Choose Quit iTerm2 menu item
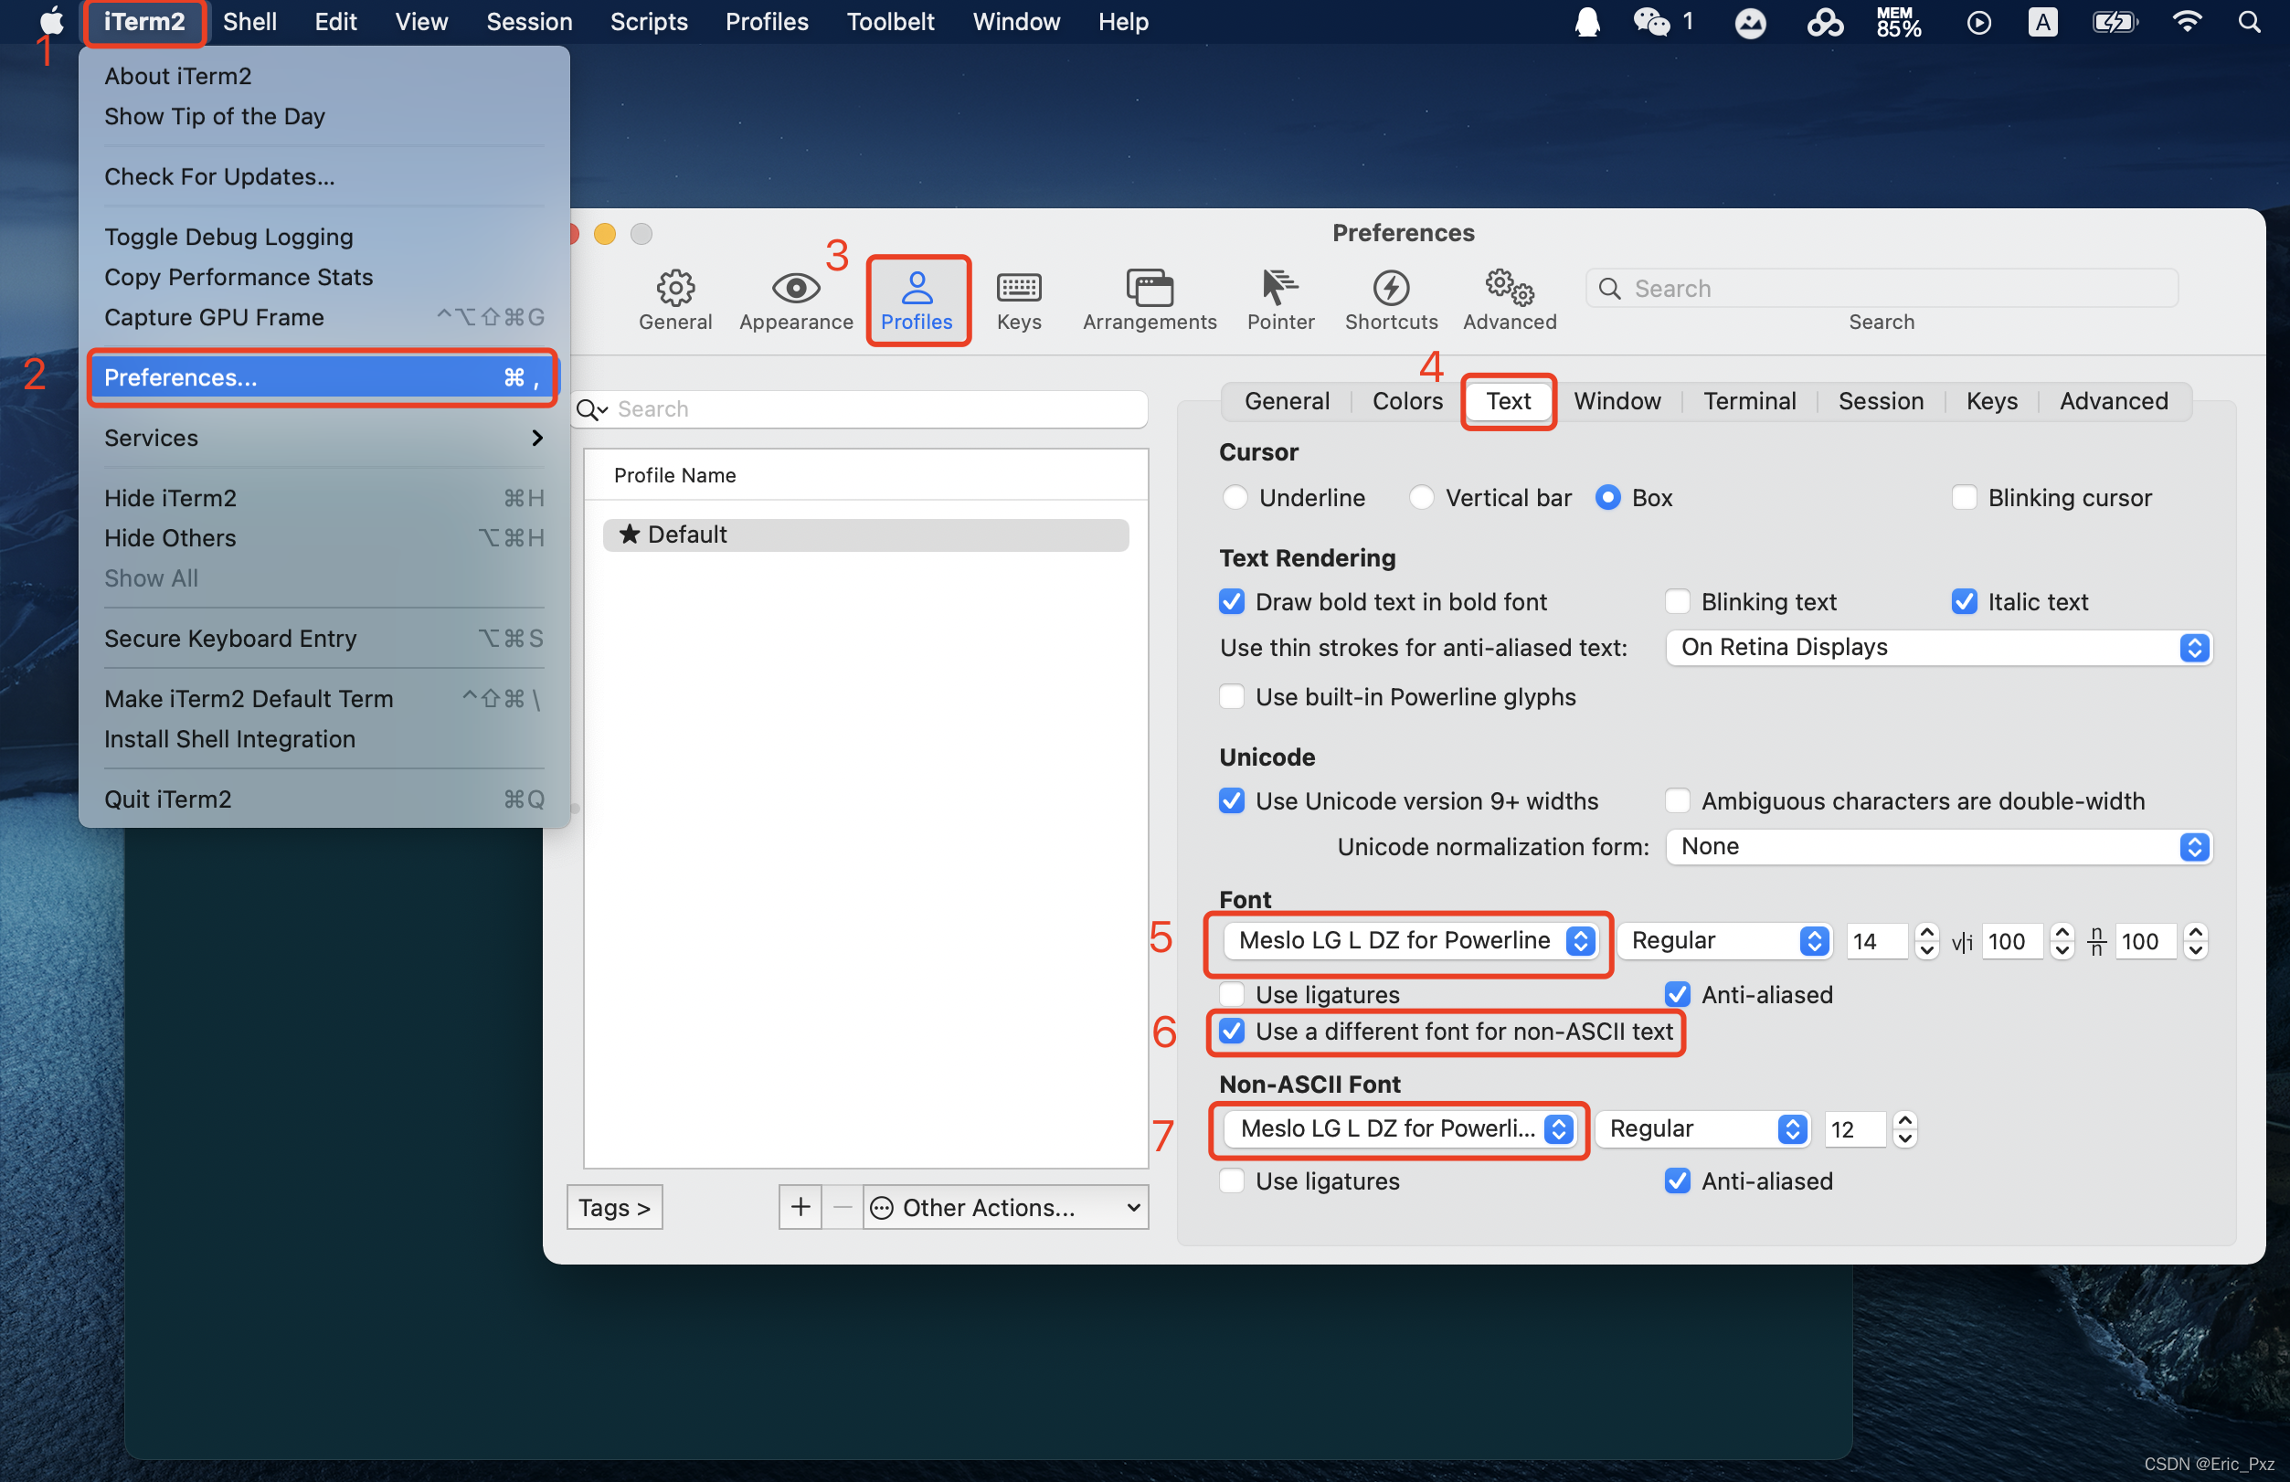The image size is (2290, 1482). coord(323,799)
